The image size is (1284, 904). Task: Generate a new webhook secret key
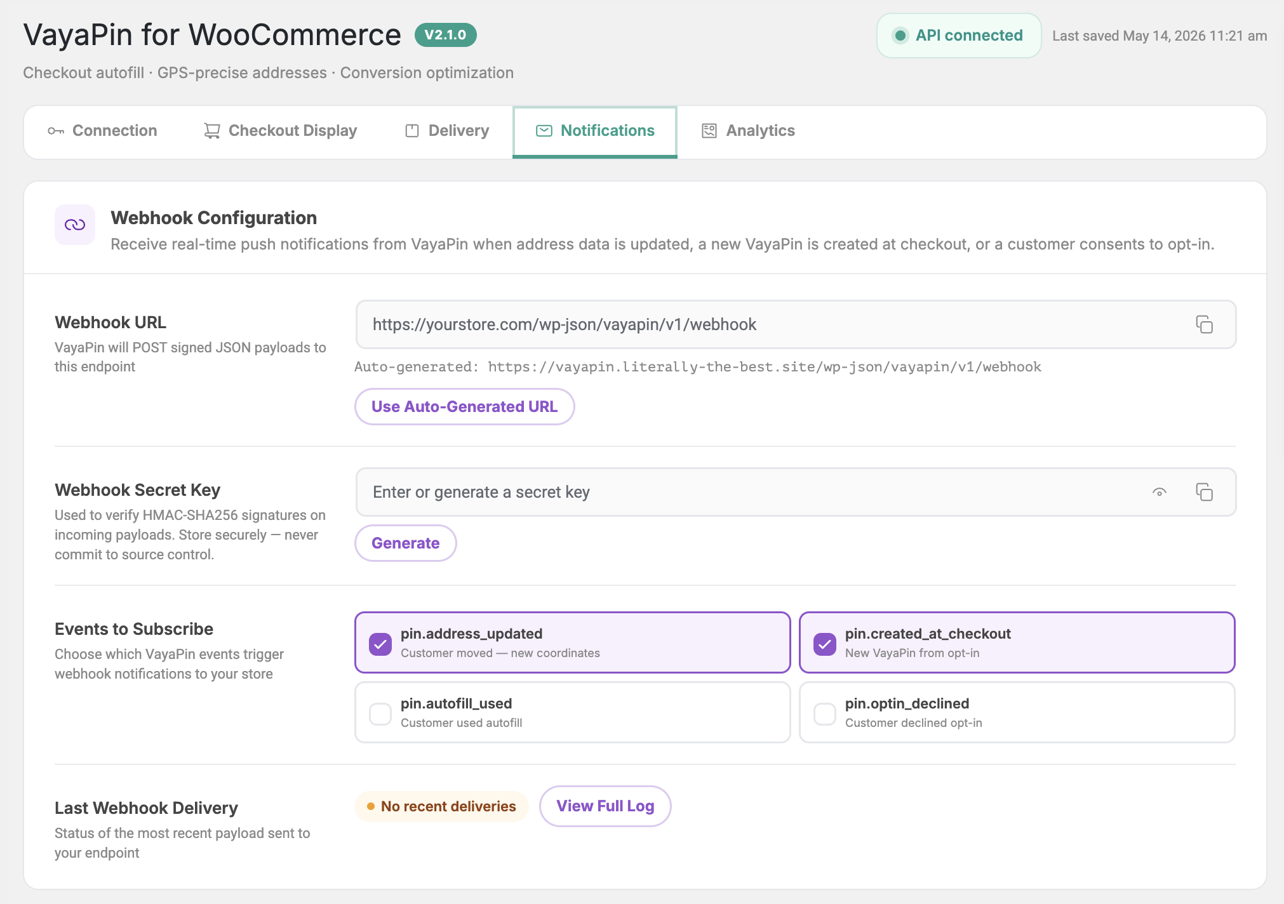406,543
